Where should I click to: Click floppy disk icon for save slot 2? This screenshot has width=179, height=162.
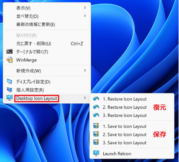point(96,134)
